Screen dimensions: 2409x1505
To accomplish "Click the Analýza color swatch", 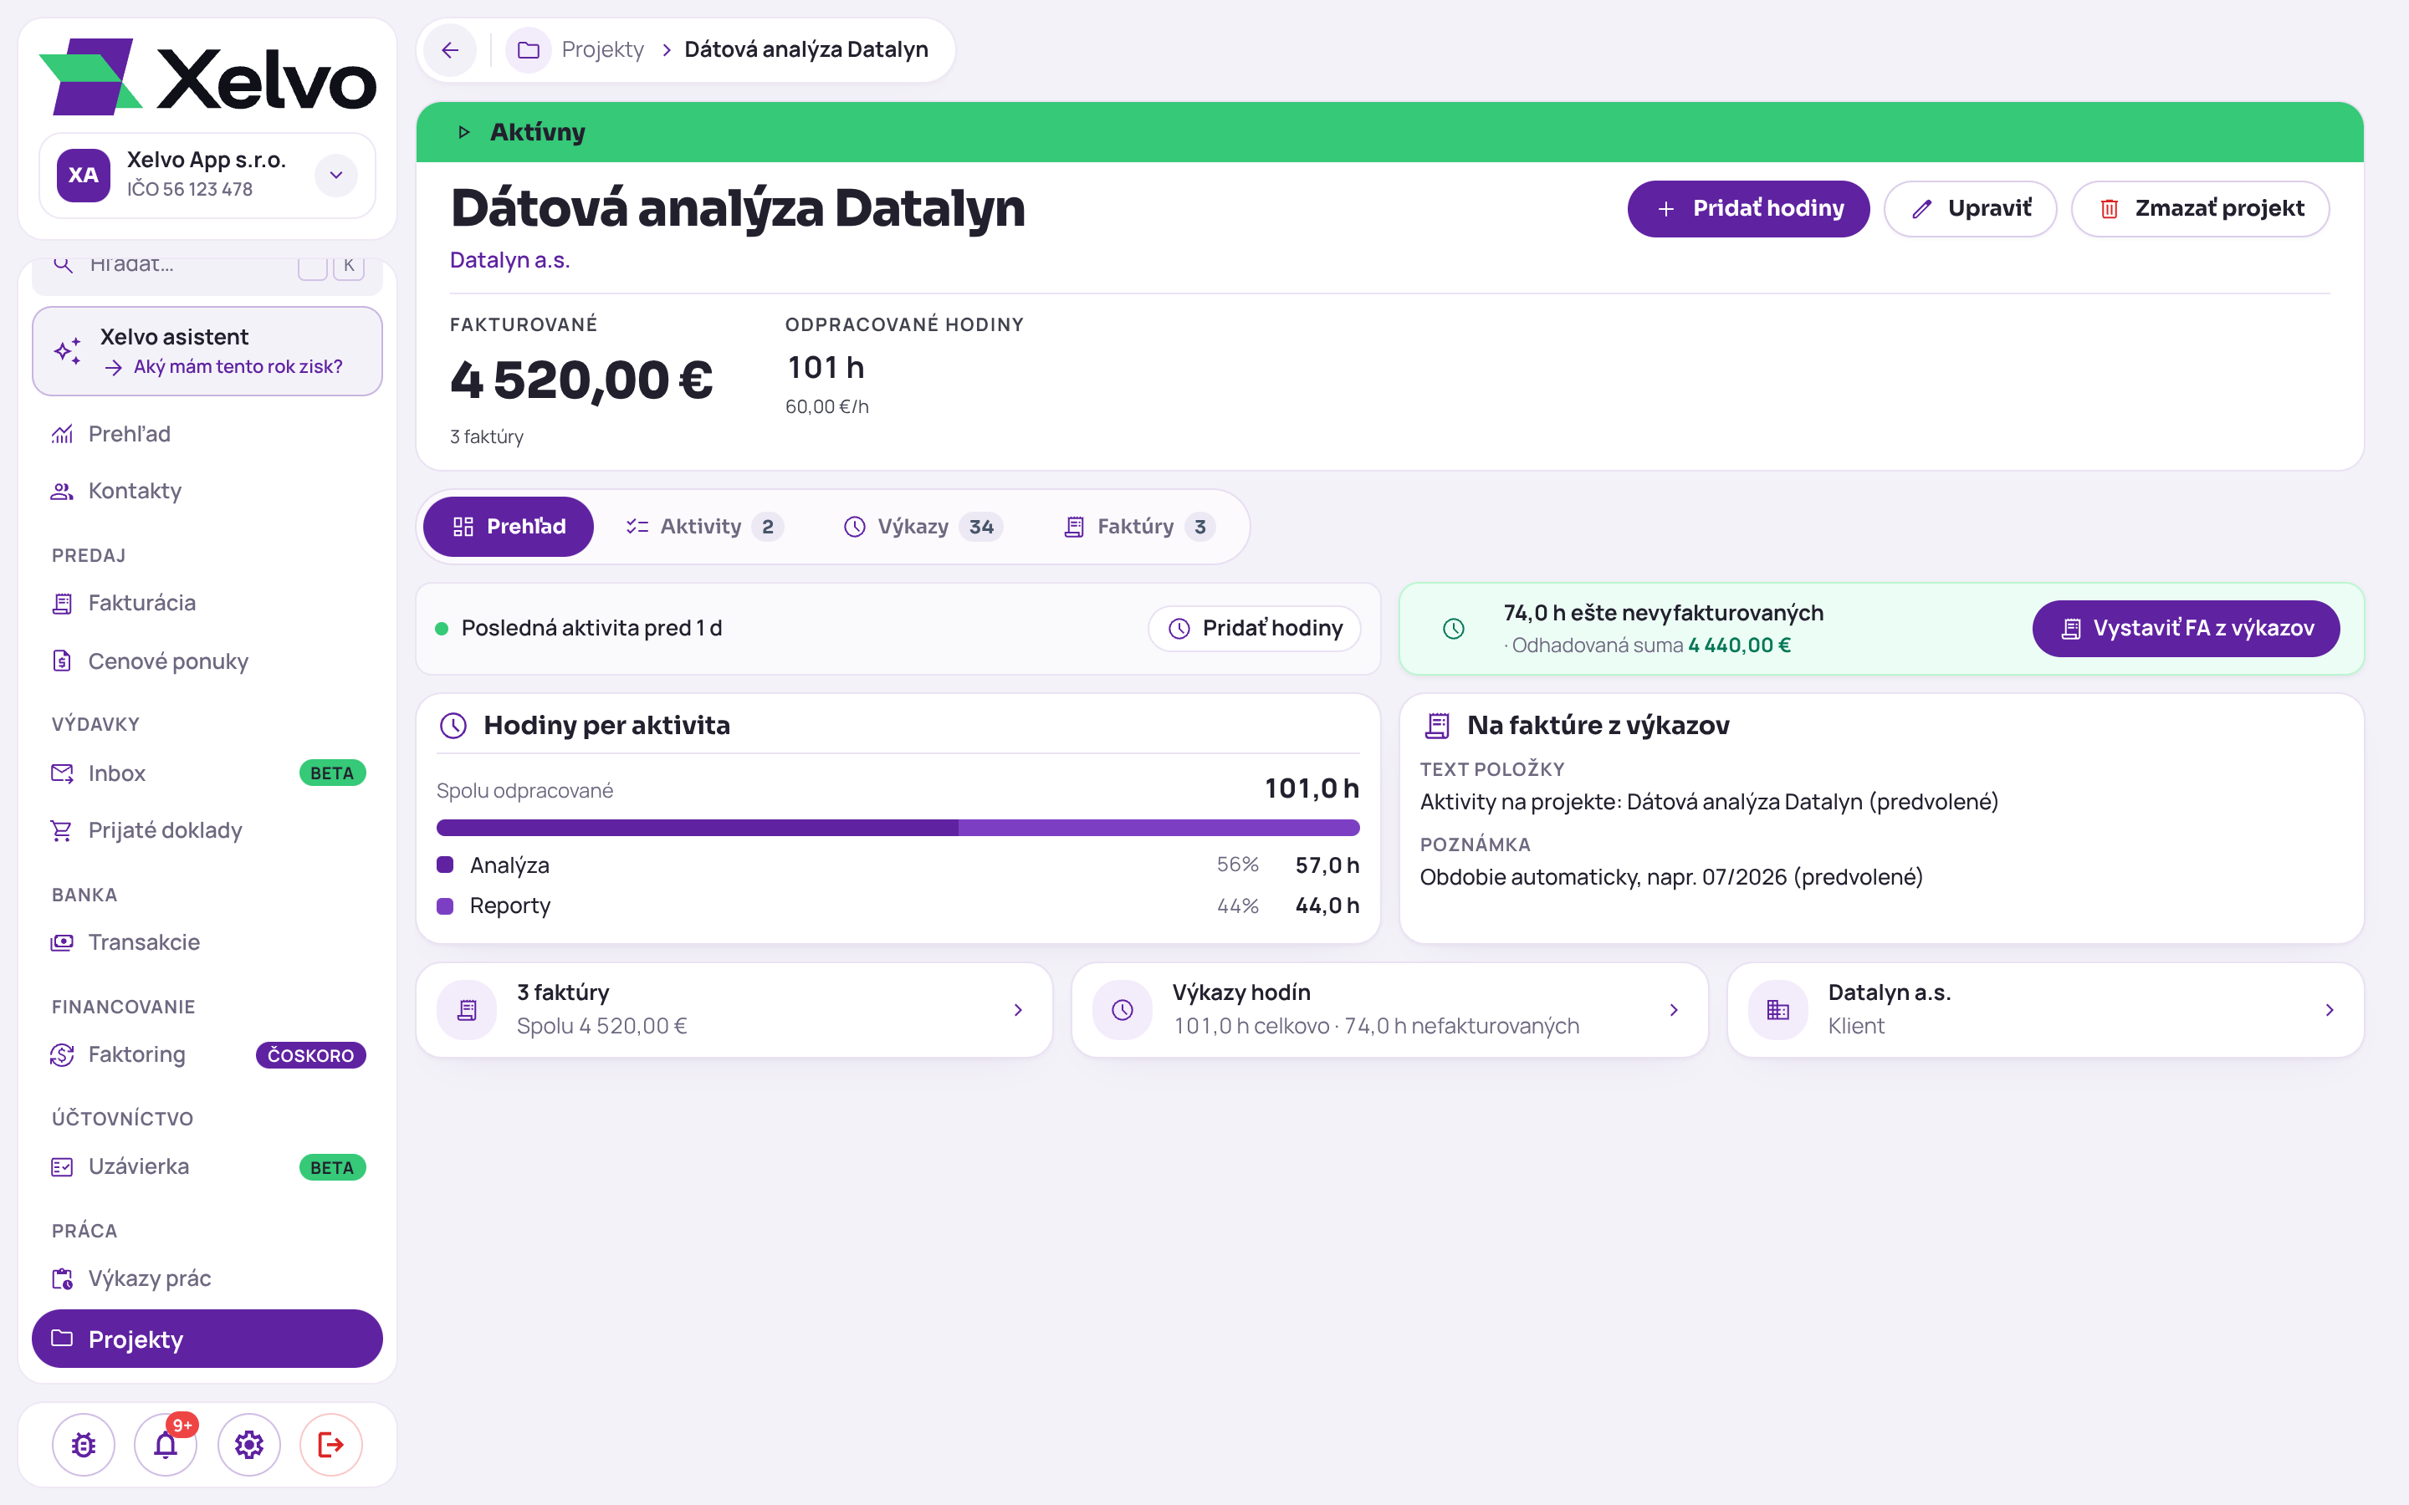I will click(445, 865).
